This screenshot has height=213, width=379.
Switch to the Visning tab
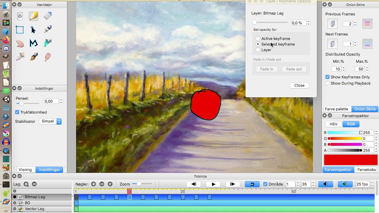(x=25, y=170)
